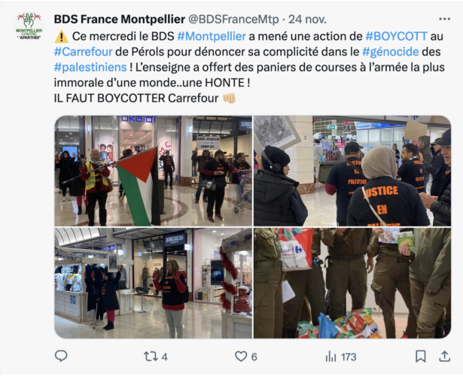Open the three-dot more options menu
Viewport: 463px width, 376px height.
pos(444,19)
